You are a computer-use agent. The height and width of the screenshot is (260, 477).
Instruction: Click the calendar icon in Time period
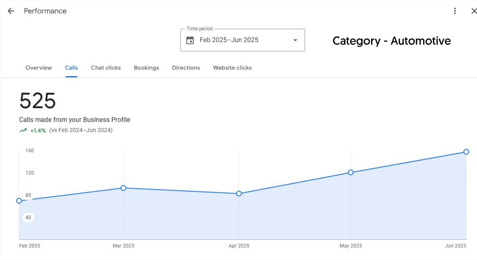coord(190,40)
